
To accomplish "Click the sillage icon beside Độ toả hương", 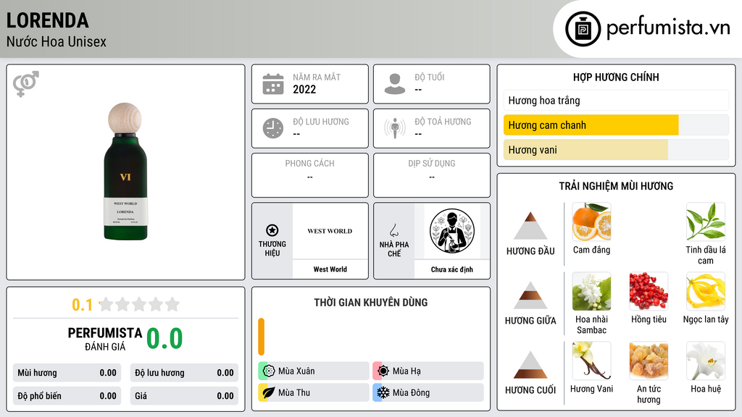I will (x=395, y=128).
